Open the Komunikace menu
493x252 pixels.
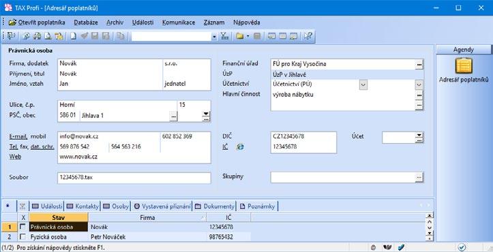[x=179, y=22]
